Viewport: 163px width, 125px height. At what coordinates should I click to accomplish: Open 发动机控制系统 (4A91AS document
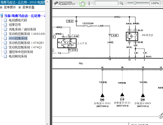(27, 34)
